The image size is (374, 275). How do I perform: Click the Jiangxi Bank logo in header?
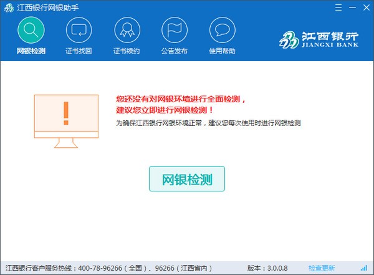(x=319, y=40)
